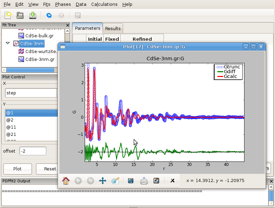This screenshot has width=275, height=208.
Task: Select CdSe-bulk.gr in the Fit Tree
Action: click(39, 36)
